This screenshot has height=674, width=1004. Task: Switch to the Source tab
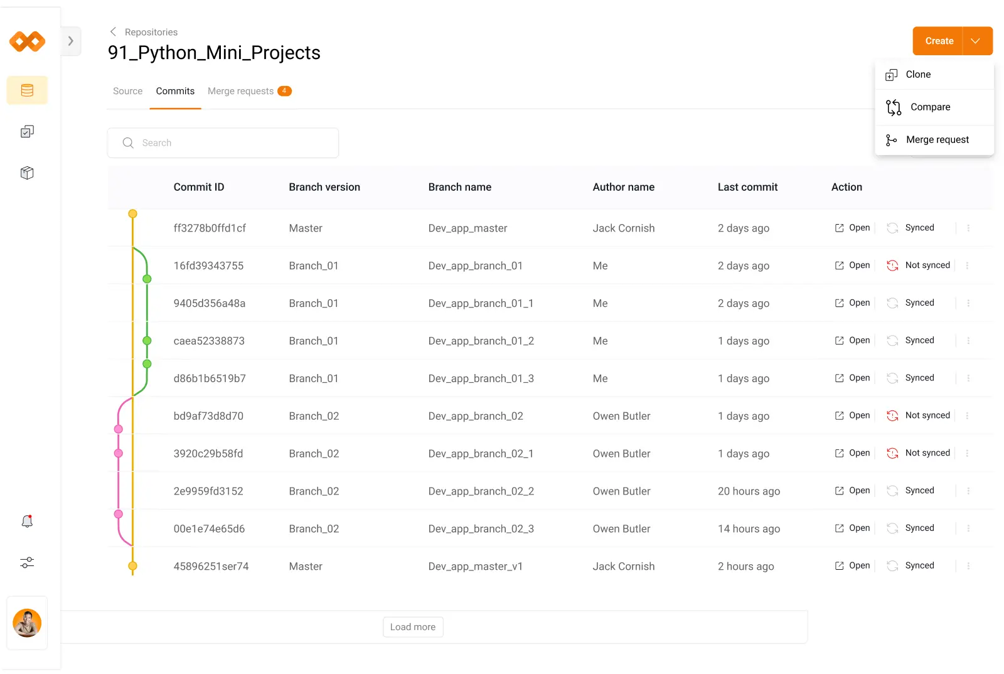128,91
